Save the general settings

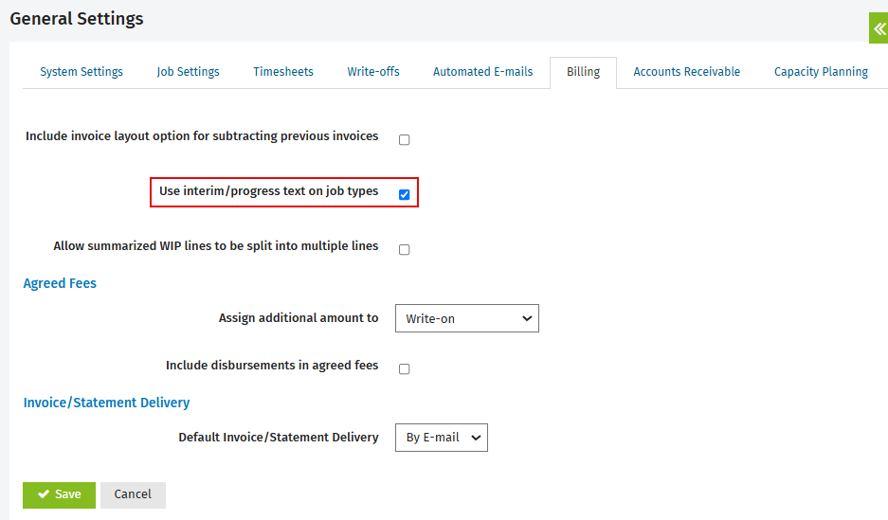59,494
